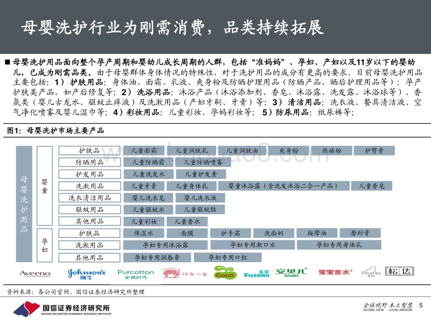The width and height of the screenshot is (431, 323).
Task: Click the 松达 brand logo
Action: 400,271
